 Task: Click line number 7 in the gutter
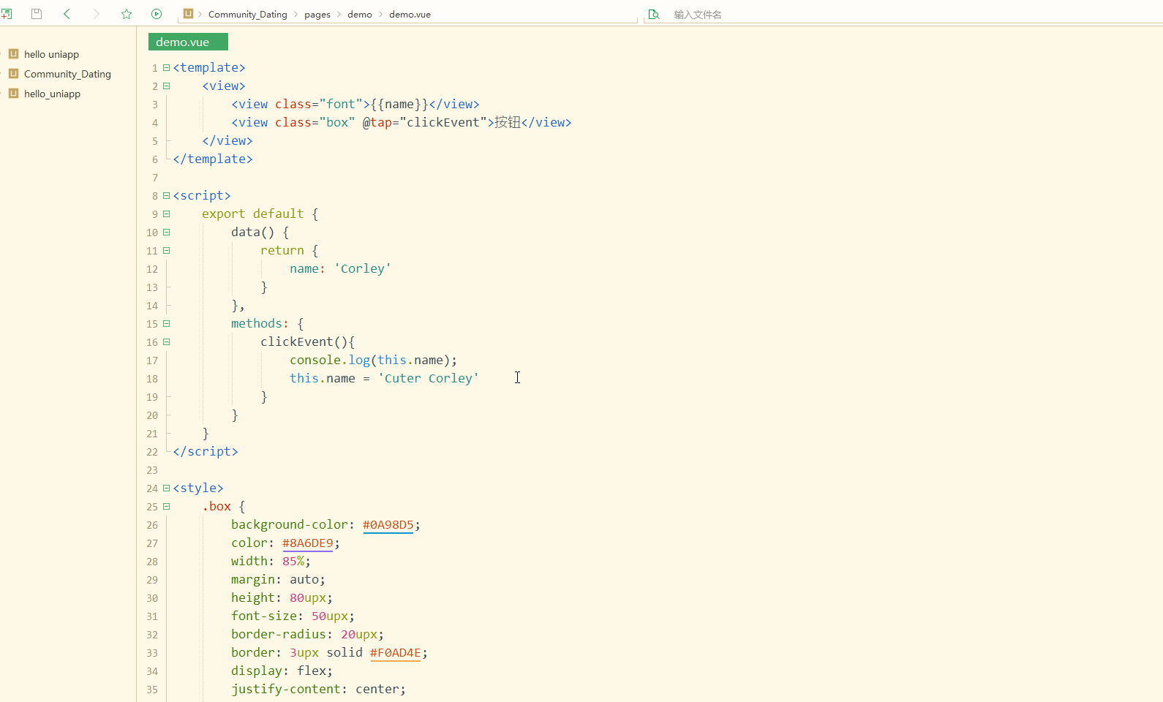coord(154,178)
